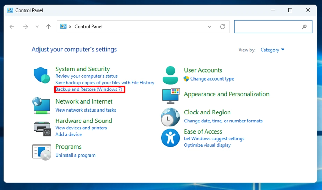This screenshot has height=190, width=322.
Task: Go back with the back arrow
Action: (12, 26)
